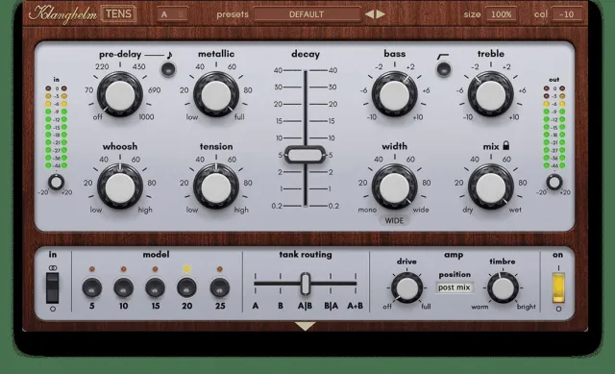Go to next preset arrow
The width and height of the screenshot is (615, 374).
381,14
